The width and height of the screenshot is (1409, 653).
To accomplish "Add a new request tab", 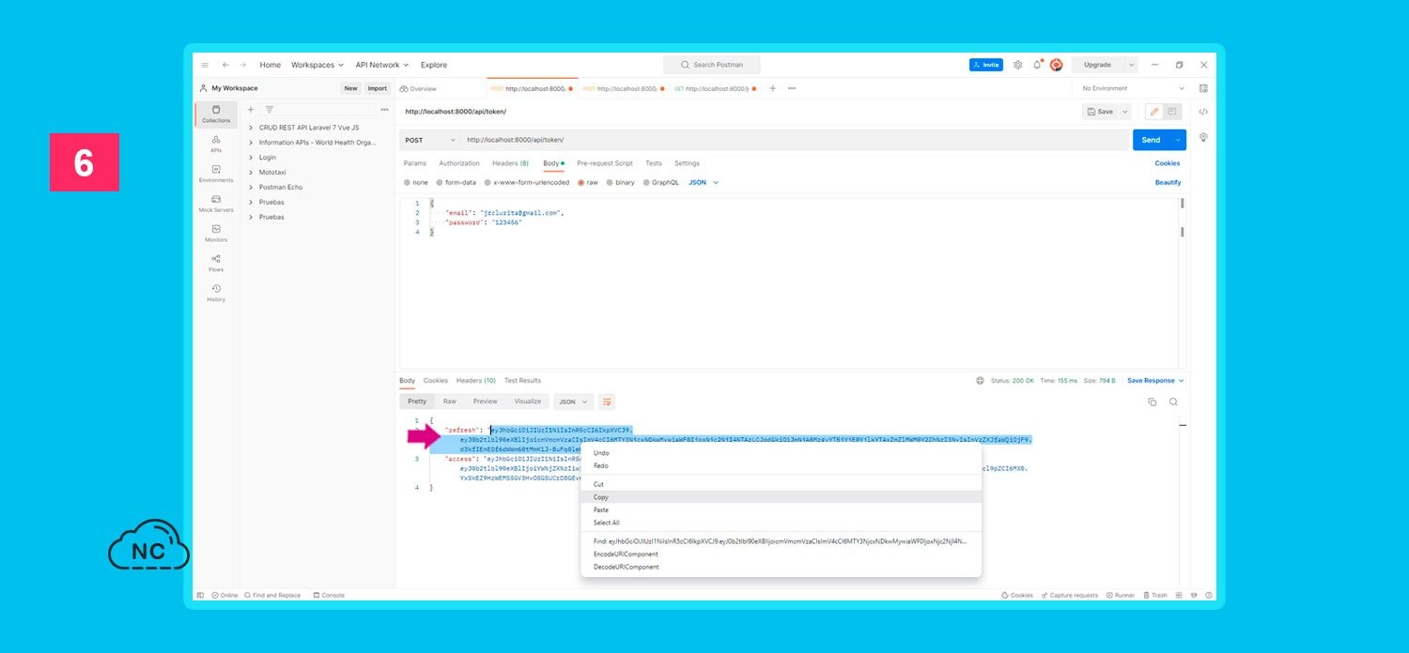I will 772,88.
